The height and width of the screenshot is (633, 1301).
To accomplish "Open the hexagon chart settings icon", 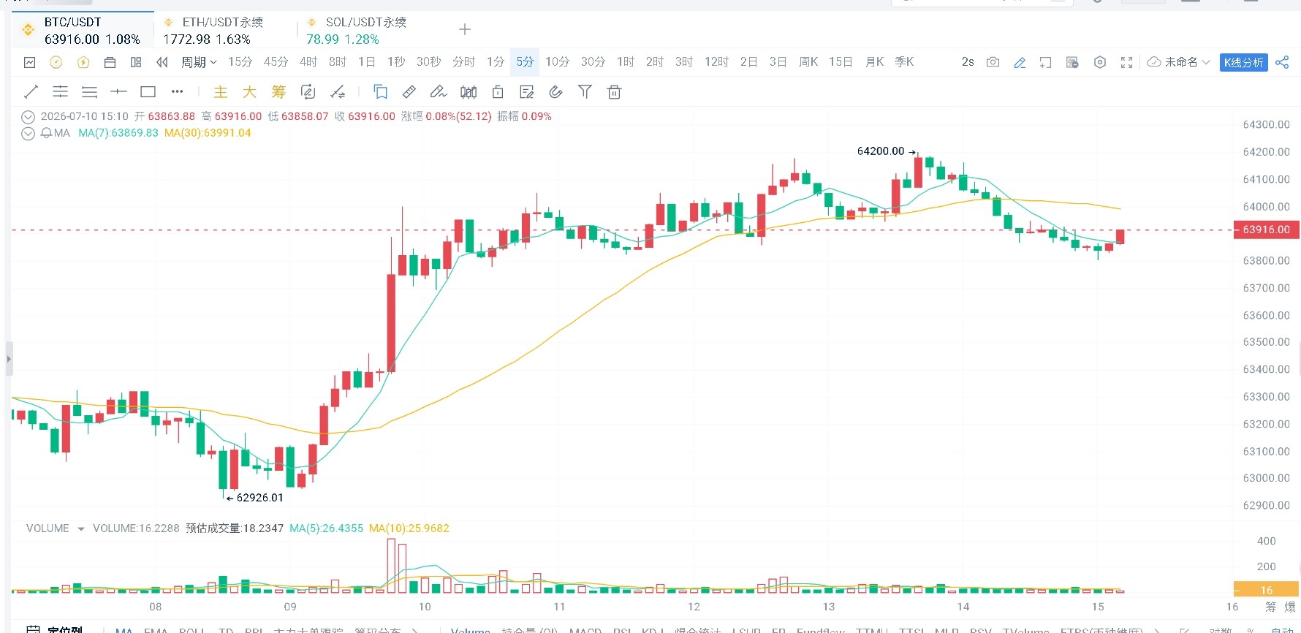I will click(1100, 62).
